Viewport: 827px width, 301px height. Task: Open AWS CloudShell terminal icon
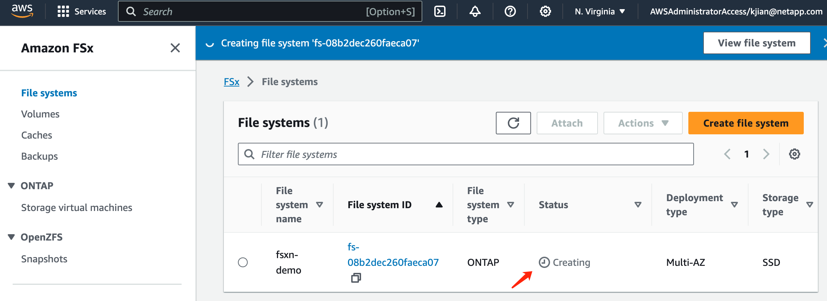click(440, 12)
